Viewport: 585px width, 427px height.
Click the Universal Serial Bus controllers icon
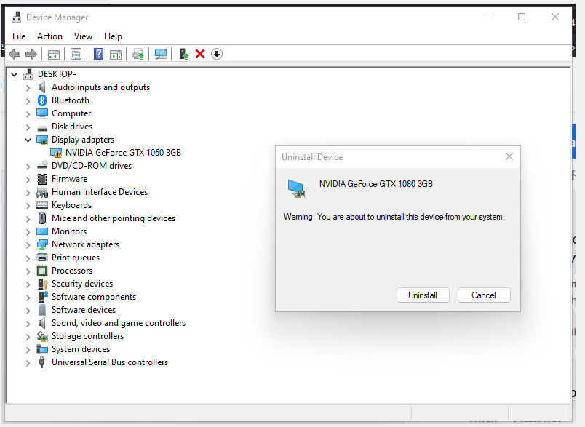pyautogui.click(x=41, y=362)
